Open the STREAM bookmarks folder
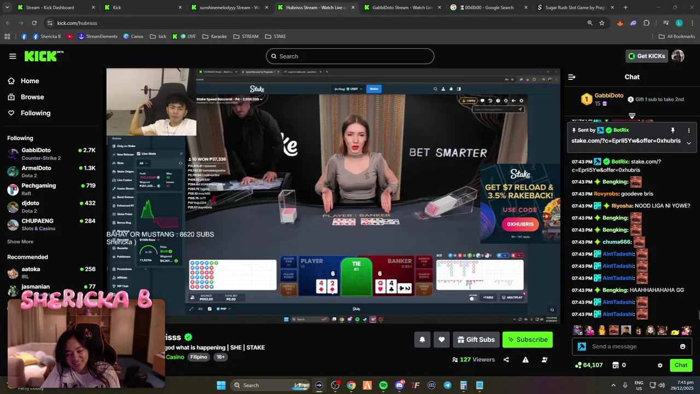Image resolution: width=700 pixels, height=394 pixels. [x=246, y=36]
